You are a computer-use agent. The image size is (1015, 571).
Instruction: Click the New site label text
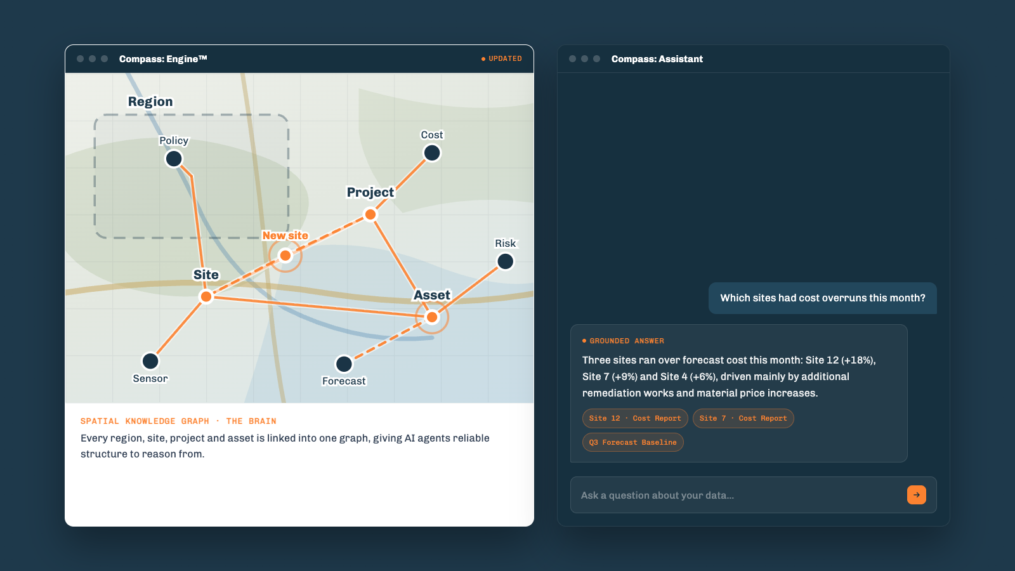pos(285,235)
